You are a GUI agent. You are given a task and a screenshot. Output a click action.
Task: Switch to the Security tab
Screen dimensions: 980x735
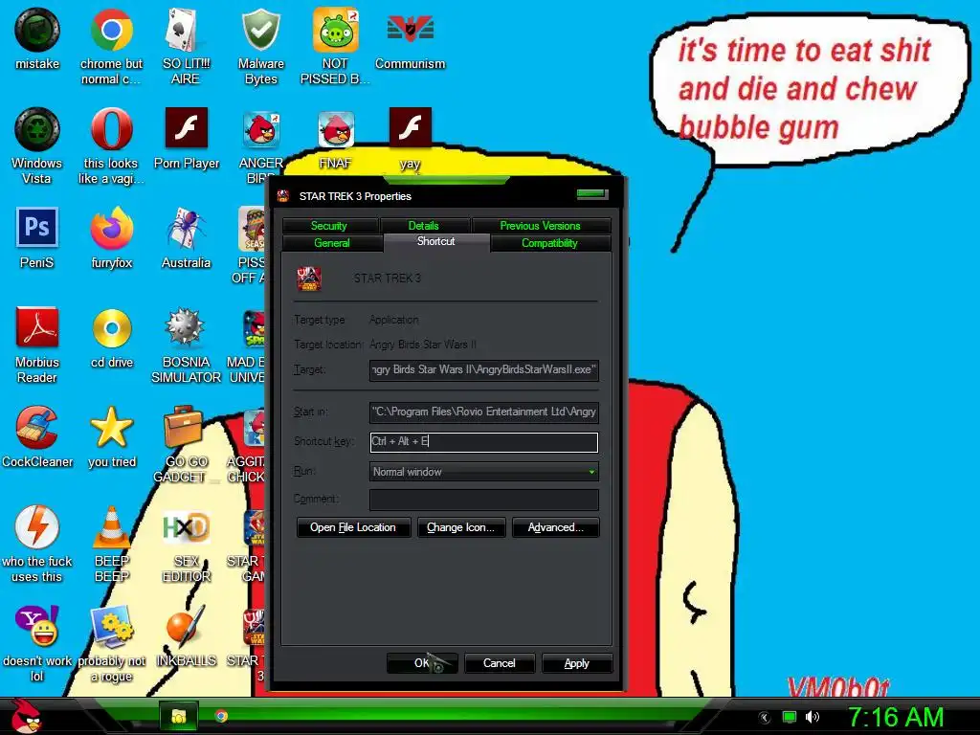coord(329,226)
